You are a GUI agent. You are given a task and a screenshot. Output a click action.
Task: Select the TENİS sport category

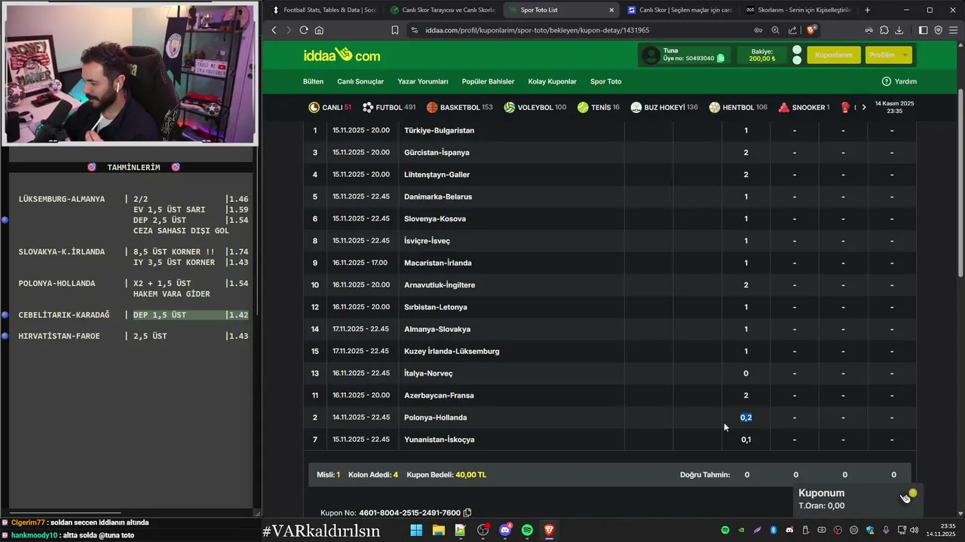(x=599, y=108)
